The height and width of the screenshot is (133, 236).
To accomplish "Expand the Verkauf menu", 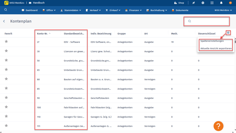I will click(x=93, y=10).
